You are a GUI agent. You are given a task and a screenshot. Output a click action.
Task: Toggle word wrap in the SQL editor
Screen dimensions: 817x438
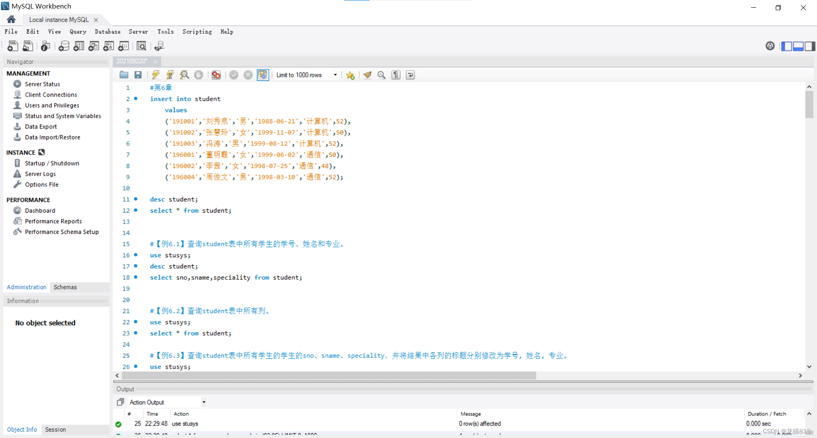pos(410,75)
